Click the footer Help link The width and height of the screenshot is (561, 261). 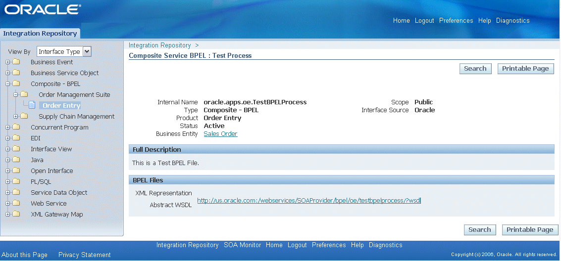[357, 245]
